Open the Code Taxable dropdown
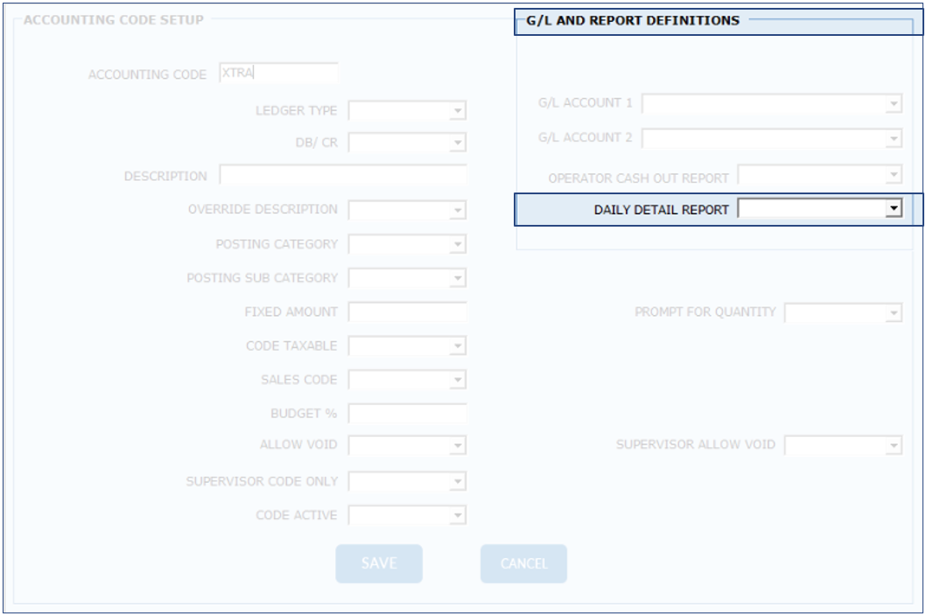 click(x=457, y=346)
